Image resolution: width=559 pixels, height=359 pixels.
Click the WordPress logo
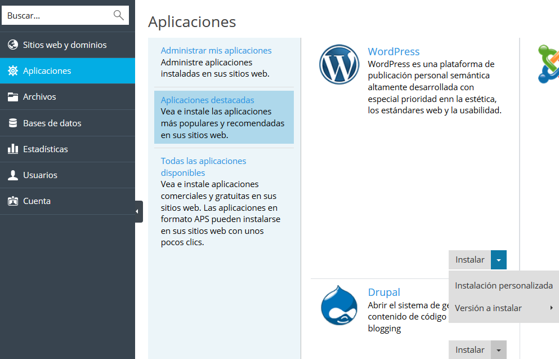[339, 65]
